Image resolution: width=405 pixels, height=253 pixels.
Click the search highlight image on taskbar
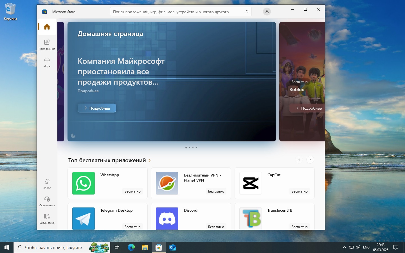click(99, 247)
